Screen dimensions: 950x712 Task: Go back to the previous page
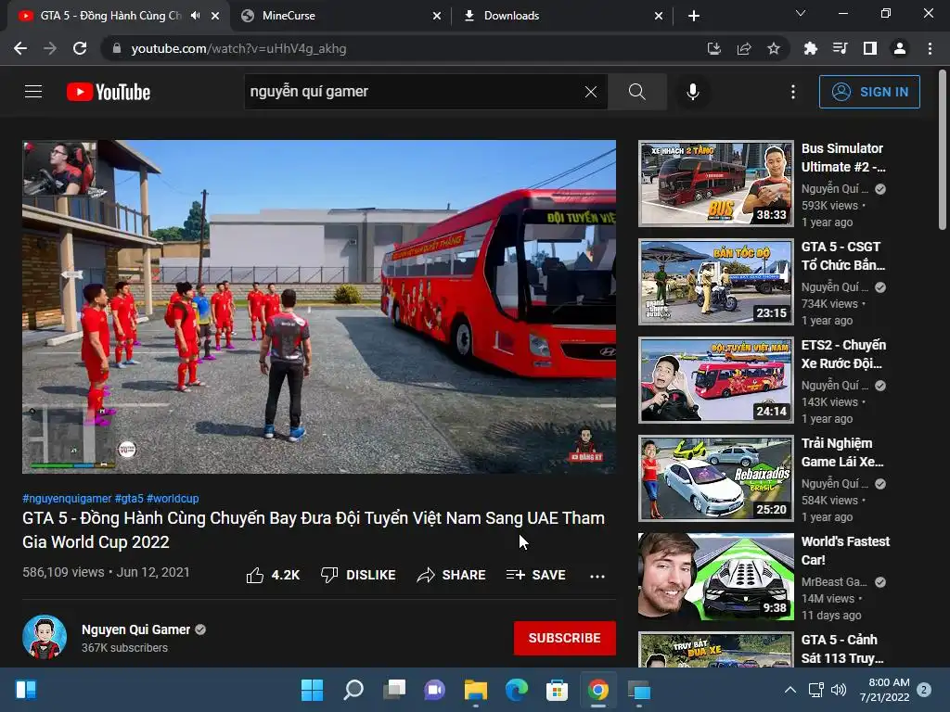(20, 48)
